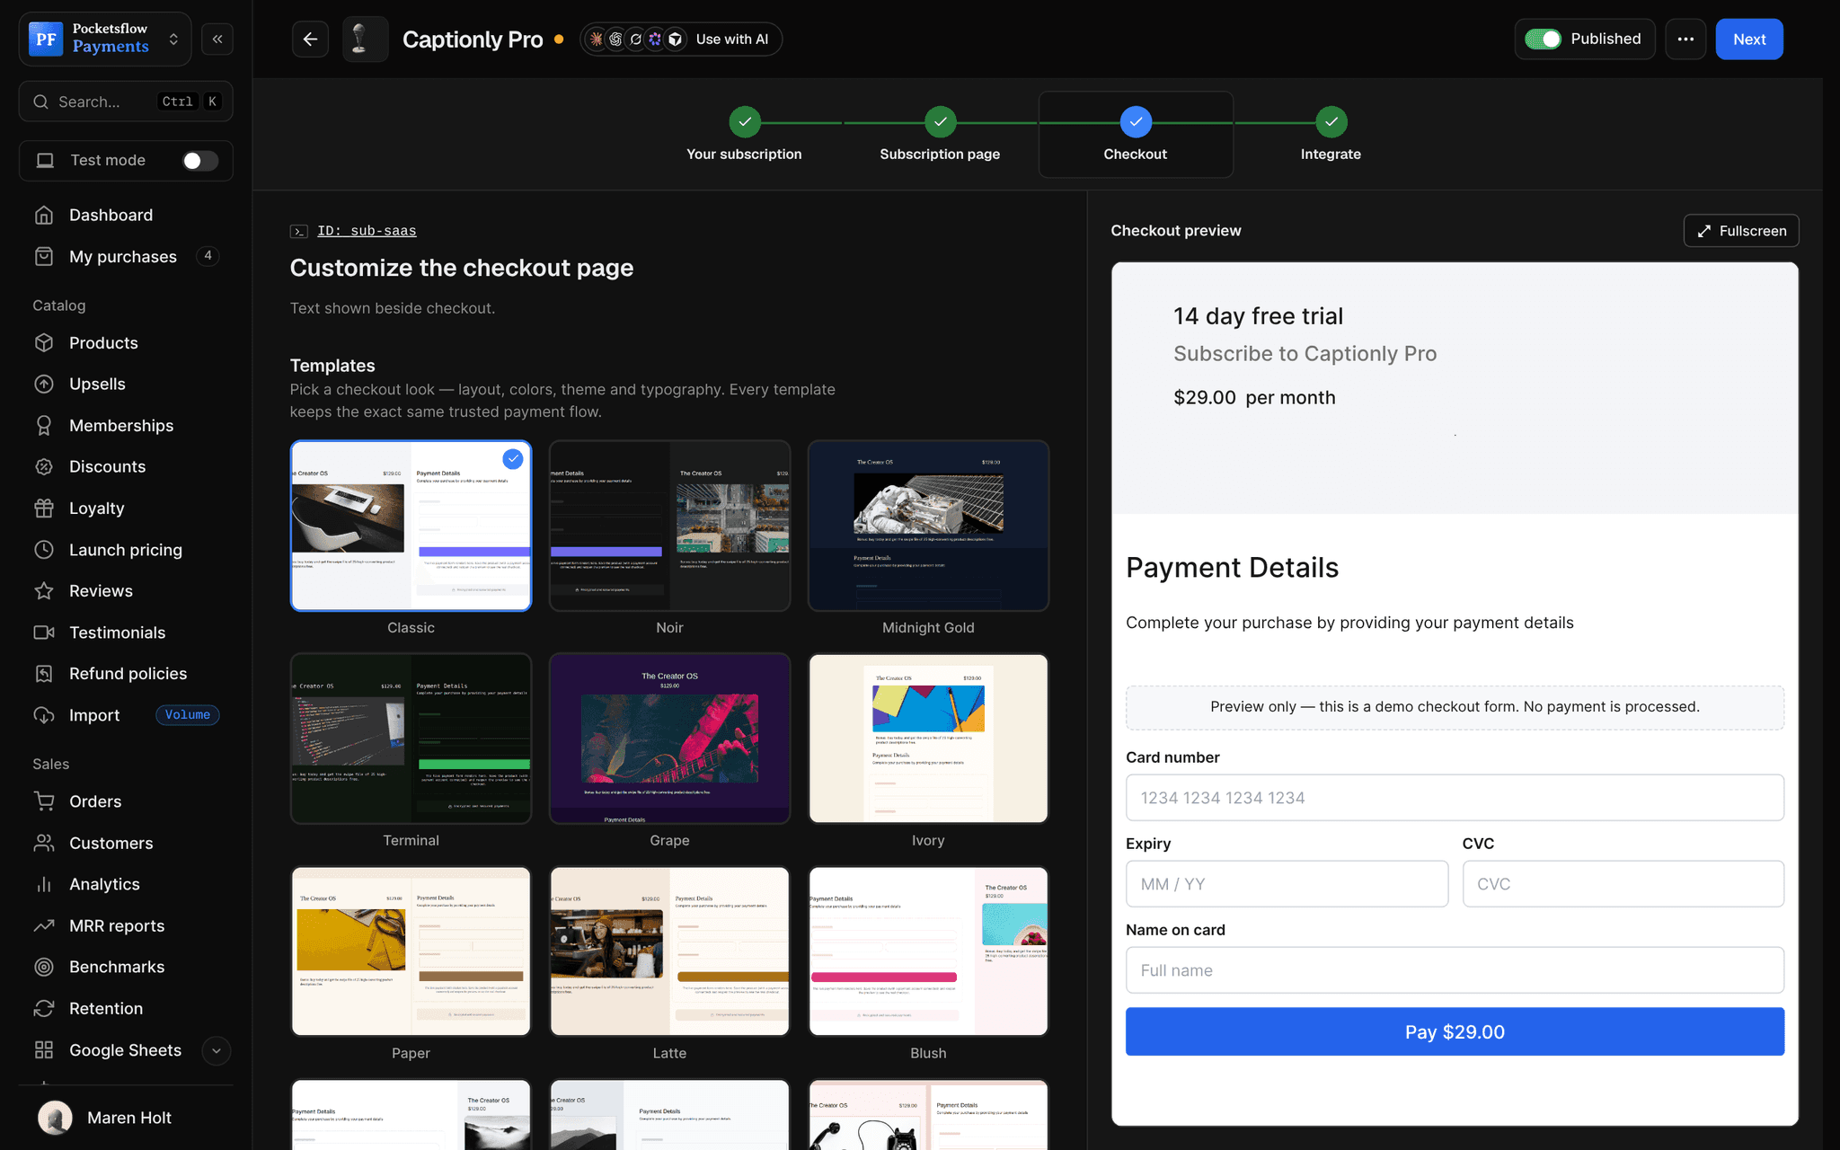1840x1150 pixels.
Task: Click the Retention refresh icon
Action: (44, 1008)
